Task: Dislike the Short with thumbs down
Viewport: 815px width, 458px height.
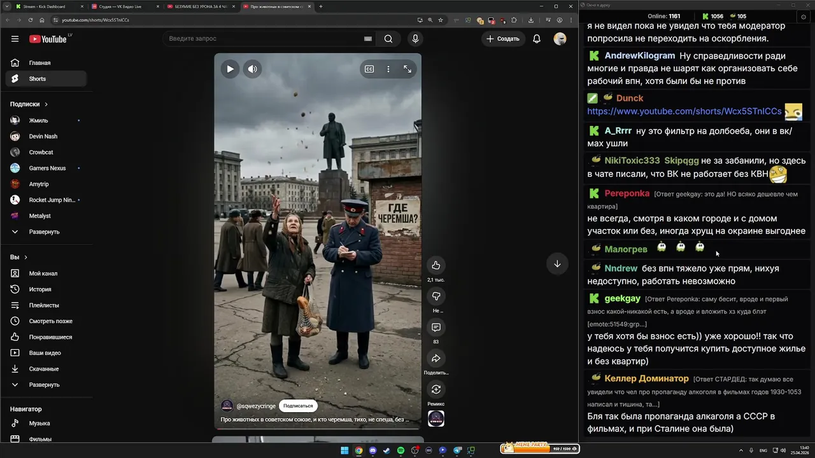Action: 436,296
